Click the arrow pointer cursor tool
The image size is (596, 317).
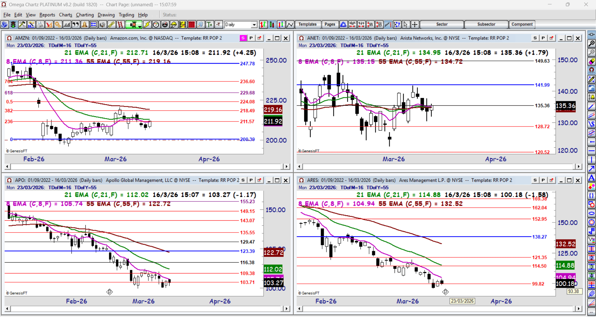pyautogui.click(x=406, y=25)
